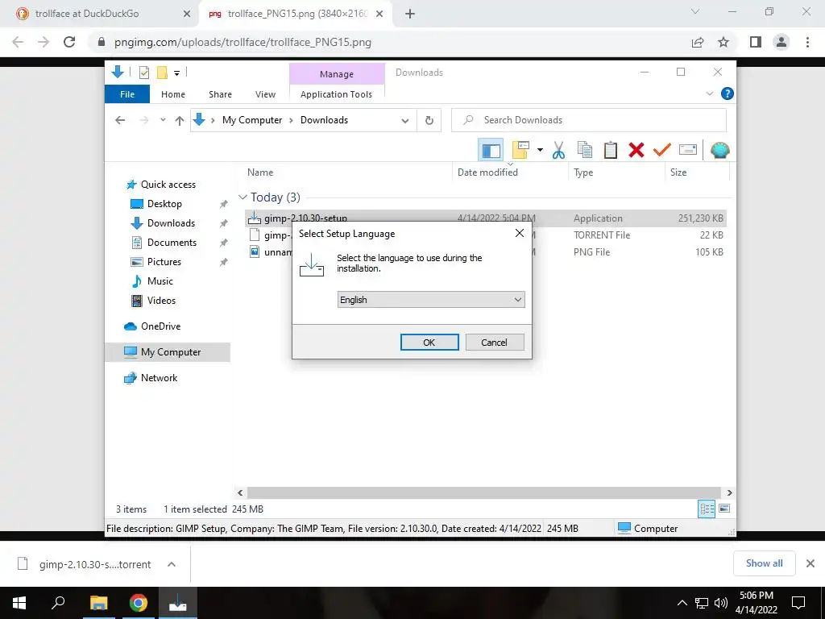Close the Select Setup Language dialog
Viewport: 825px width, 619px height.
pyautogui.click(x=520, y=233)
